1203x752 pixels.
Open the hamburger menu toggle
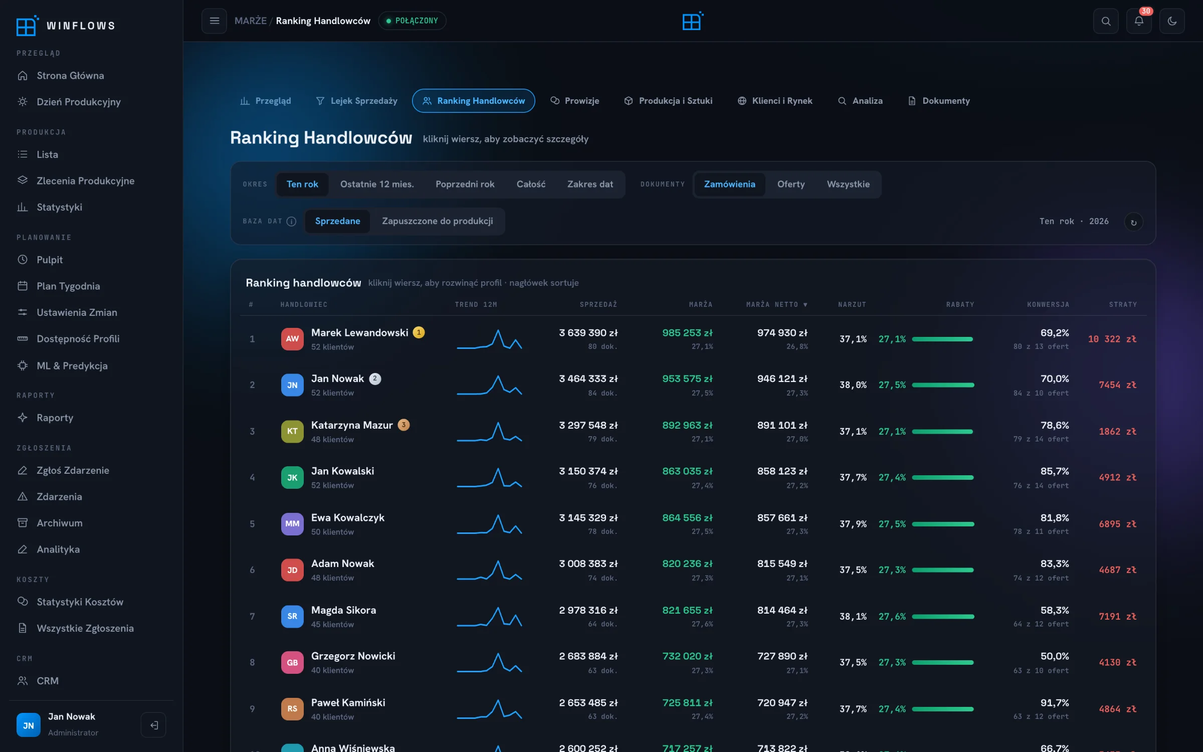(214, 21)
